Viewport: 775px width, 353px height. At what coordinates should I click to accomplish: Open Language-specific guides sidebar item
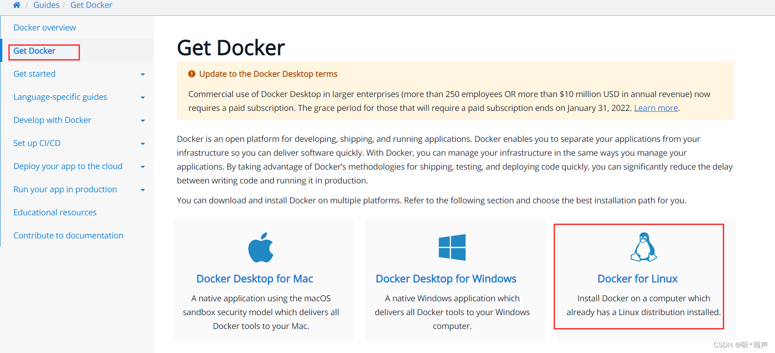[60, 97]
